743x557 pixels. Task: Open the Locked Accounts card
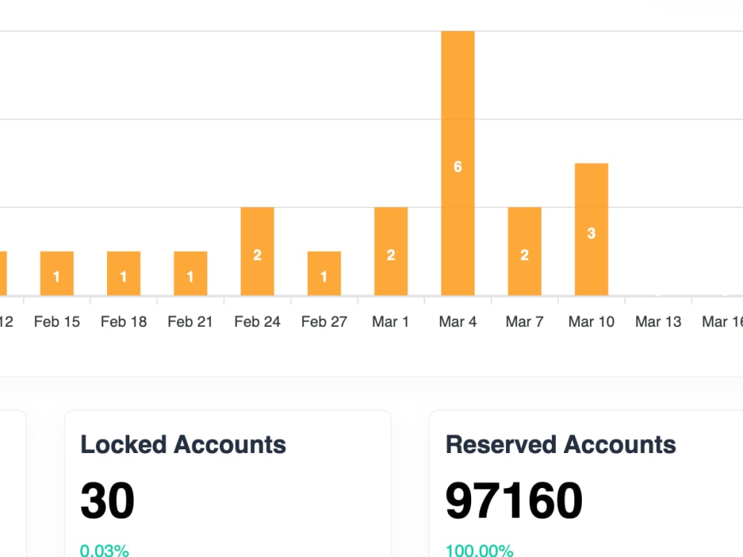[227, 483]
